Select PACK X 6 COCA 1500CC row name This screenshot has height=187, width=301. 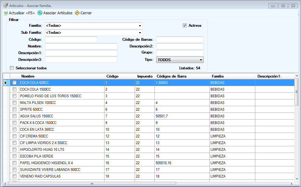[38, 123]
